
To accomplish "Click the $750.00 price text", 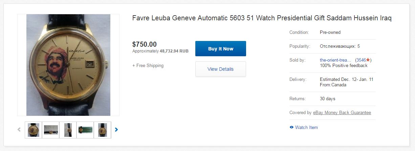I will click(x=145, y=44).
